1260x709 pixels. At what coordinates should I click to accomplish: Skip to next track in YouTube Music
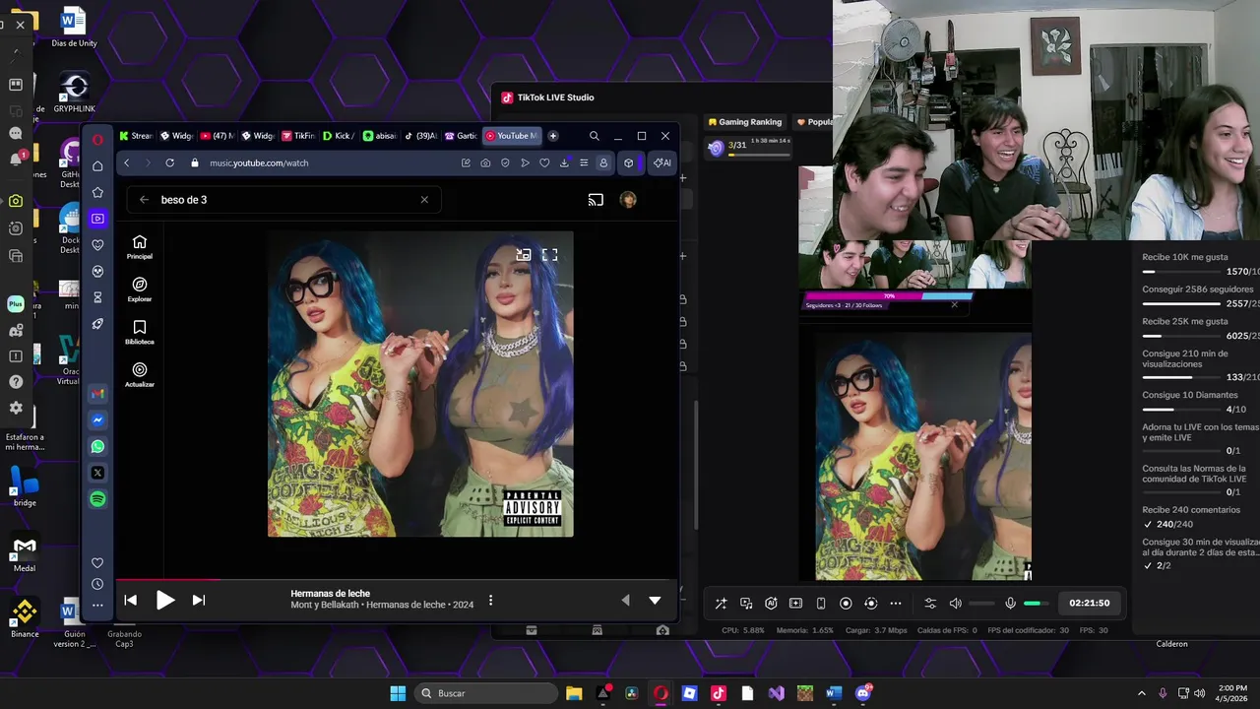198,600
